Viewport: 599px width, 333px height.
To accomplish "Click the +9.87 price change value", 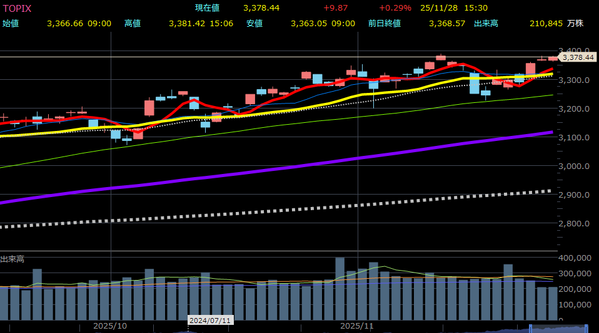I will pyautogui.click(x=335, y=8).
